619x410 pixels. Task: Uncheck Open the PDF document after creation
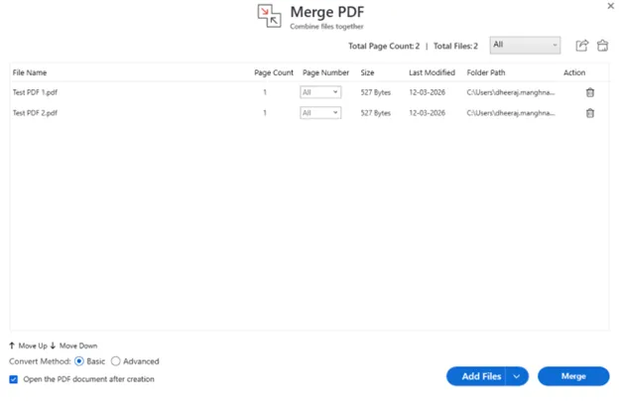(x=14, y=379)
